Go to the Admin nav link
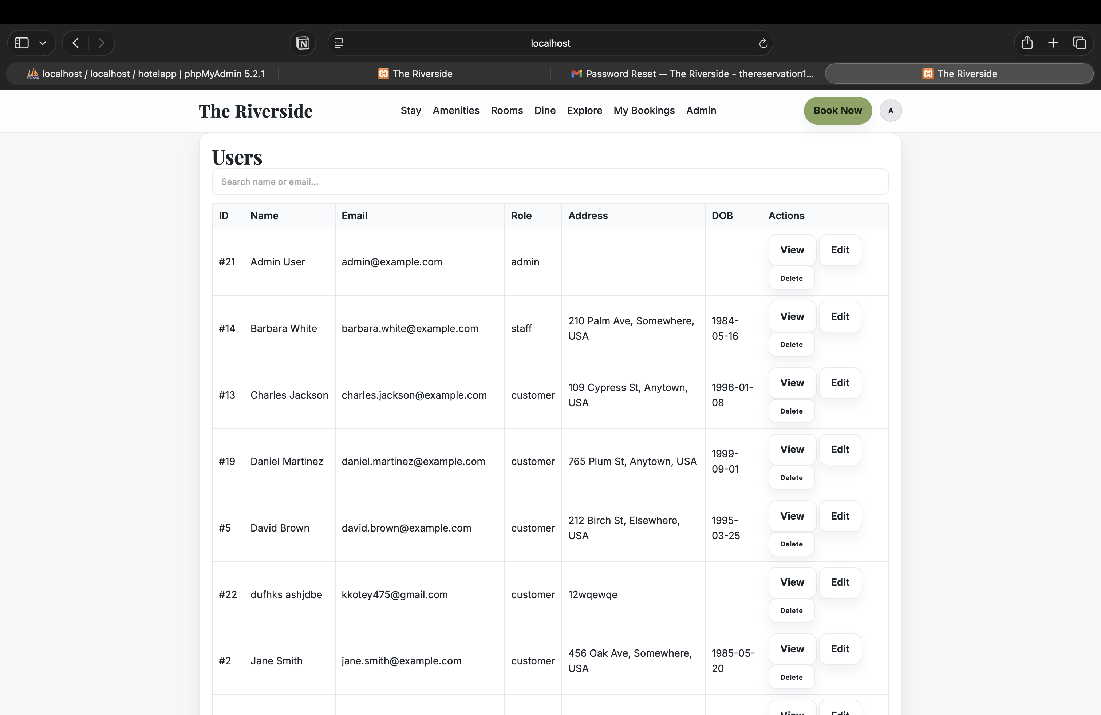1101x715 pixels. [701, 111]
